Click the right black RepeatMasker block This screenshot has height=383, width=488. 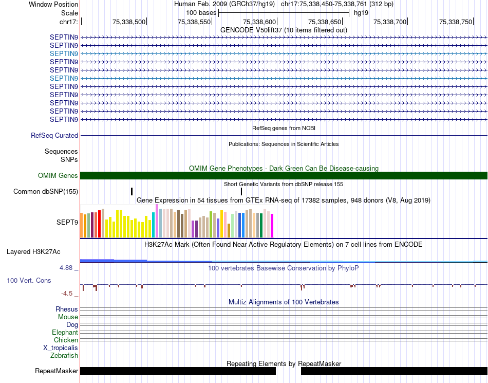coord(395,371)
